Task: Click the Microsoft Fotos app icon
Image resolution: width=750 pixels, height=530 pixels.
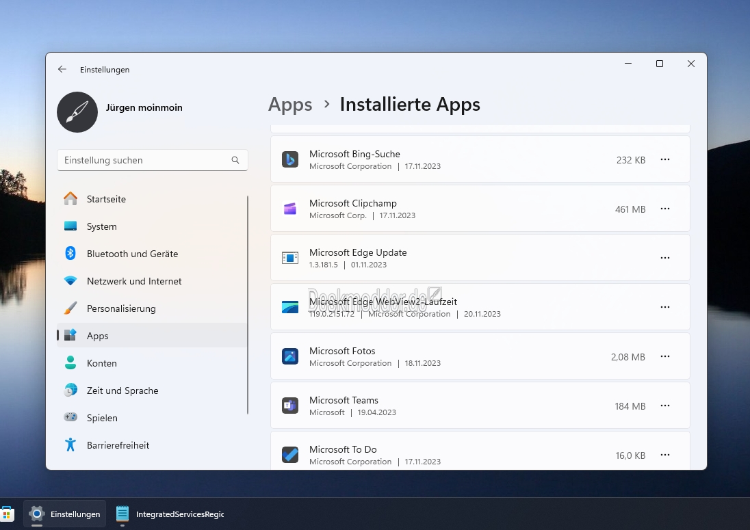Action: [290, 356]
